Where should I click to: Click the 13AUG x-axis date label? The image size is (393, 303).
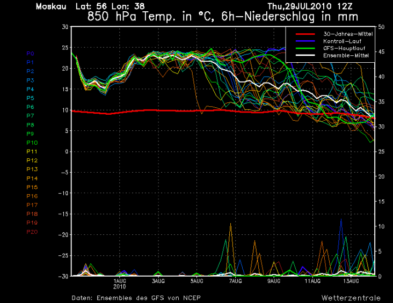pos(351,282)
